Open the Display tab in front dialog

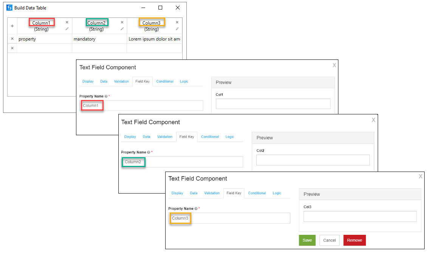(177, 193)
